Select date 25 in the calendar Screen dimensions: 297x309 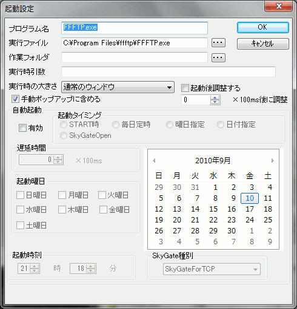point(268,220)
